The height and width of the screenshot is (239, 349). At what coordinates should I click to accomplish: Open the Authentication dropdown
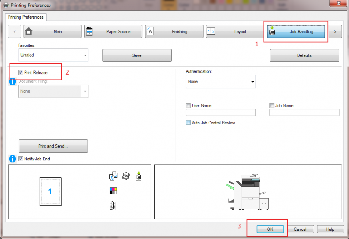pyautogui.click(x=221, y=81)
